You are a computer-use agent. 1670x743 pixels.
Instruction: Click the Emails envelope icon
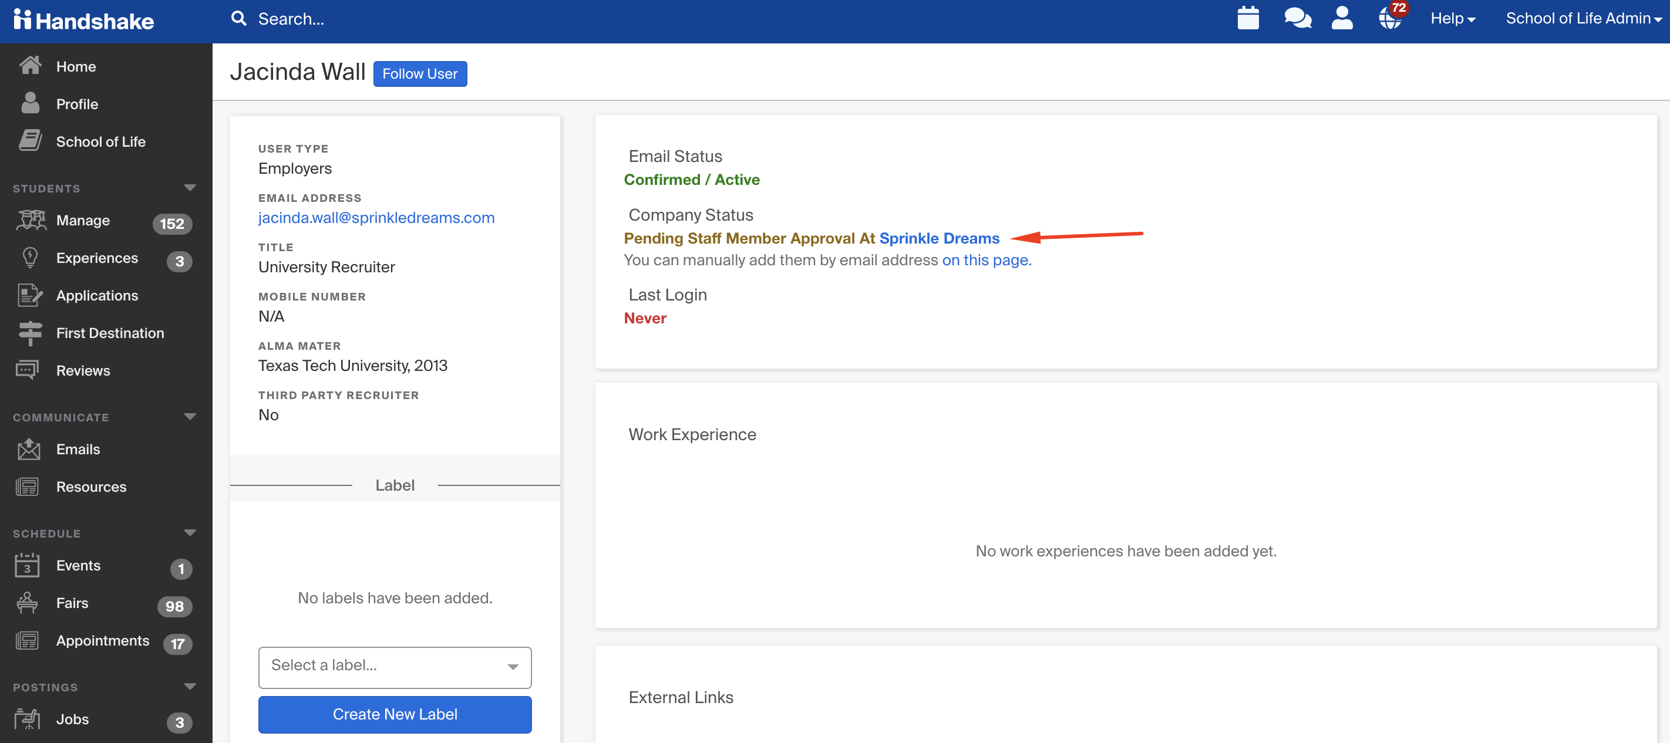pos(29,449)
